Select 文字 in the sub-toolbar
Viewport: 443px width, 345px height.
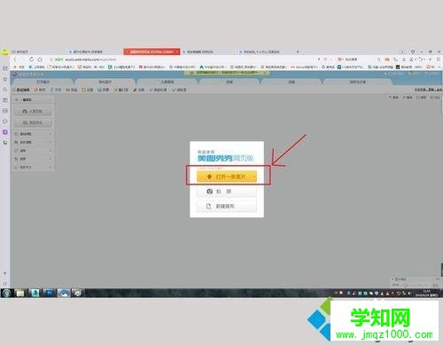click(x=56, y=90)
